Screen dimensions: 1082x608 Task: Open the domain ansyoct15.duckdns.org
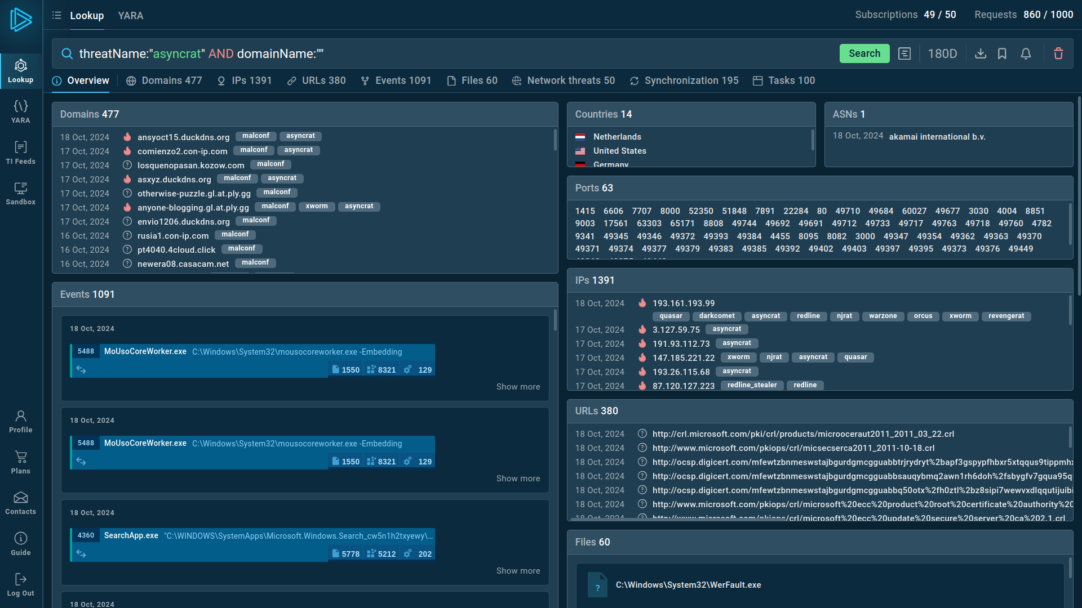(183, 137)
